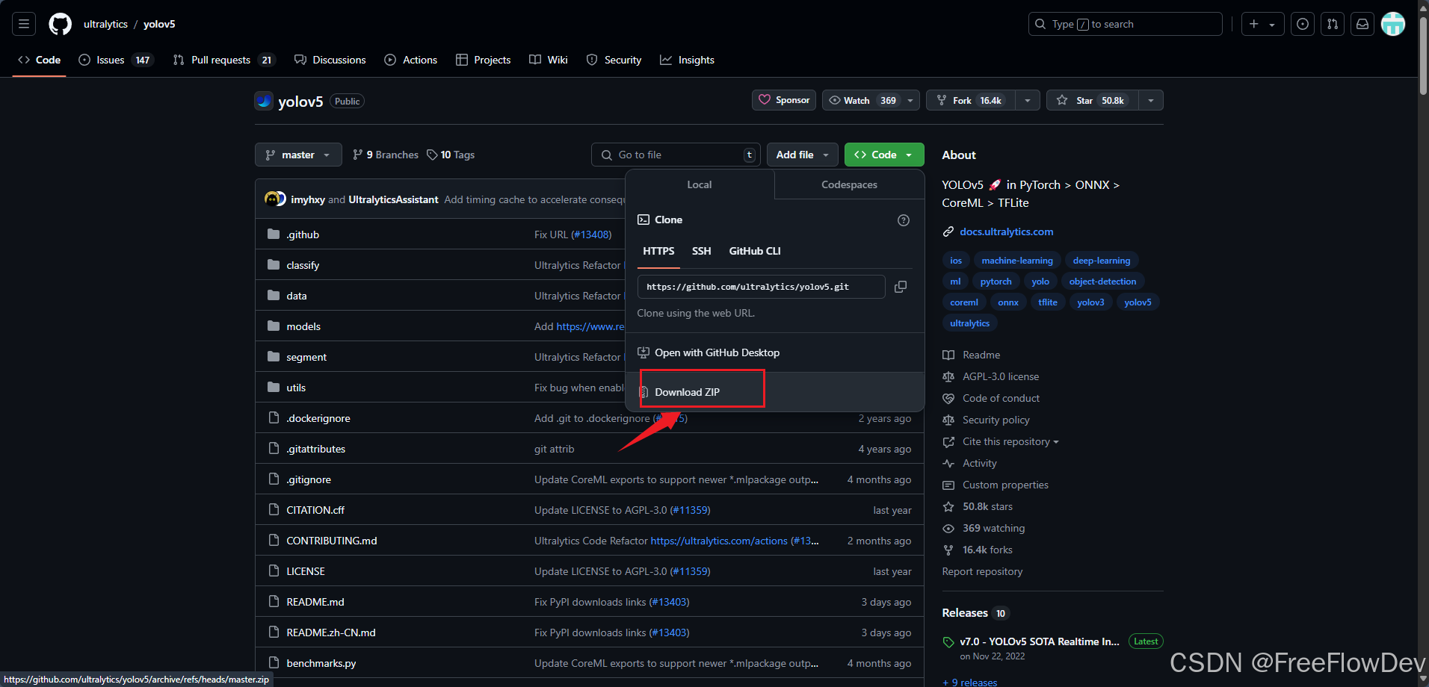Switch to the Projects tab
Viewport: 1429px width, 687px height.
[x=484, y=60]
